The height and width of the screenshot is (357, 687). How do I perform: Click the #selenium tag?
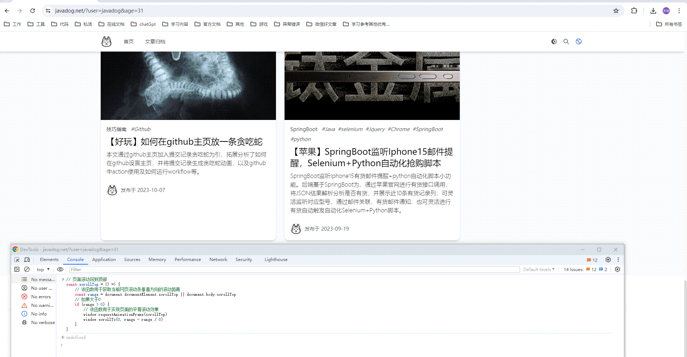(x=350, y=129)
